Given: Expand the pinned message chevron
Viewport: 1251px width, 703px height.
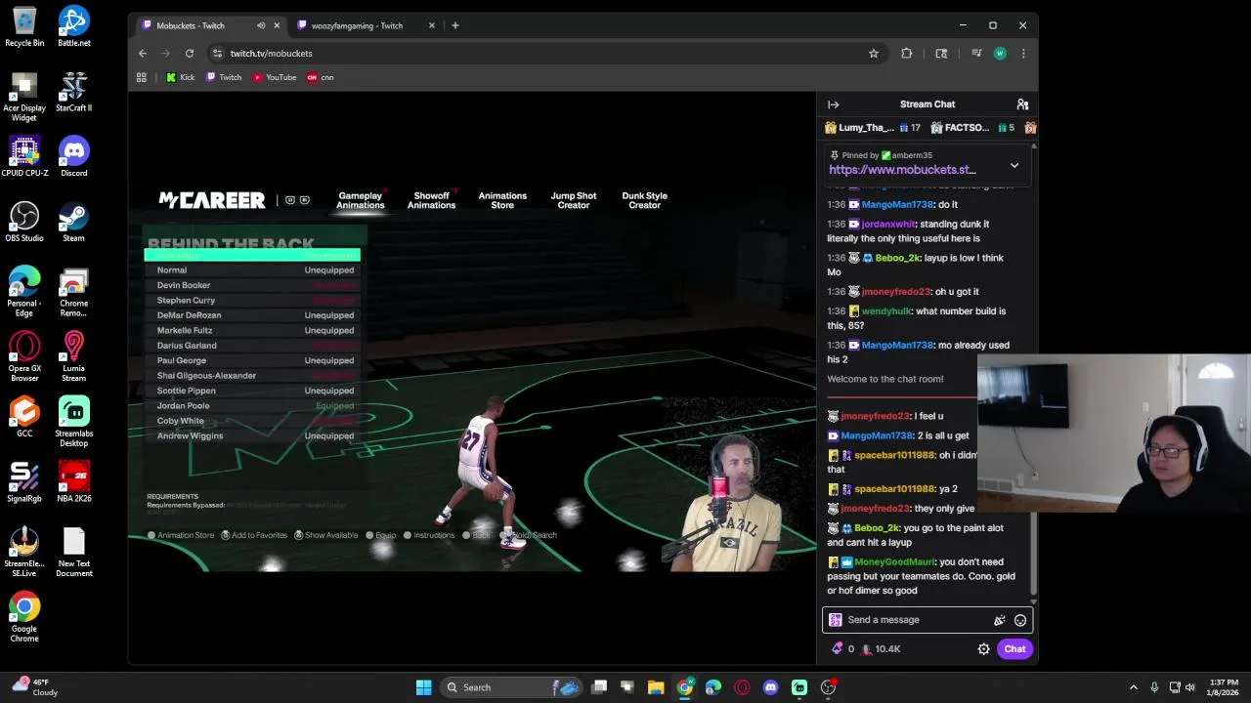Looking at the screenshot, I should click(1014, 166).
